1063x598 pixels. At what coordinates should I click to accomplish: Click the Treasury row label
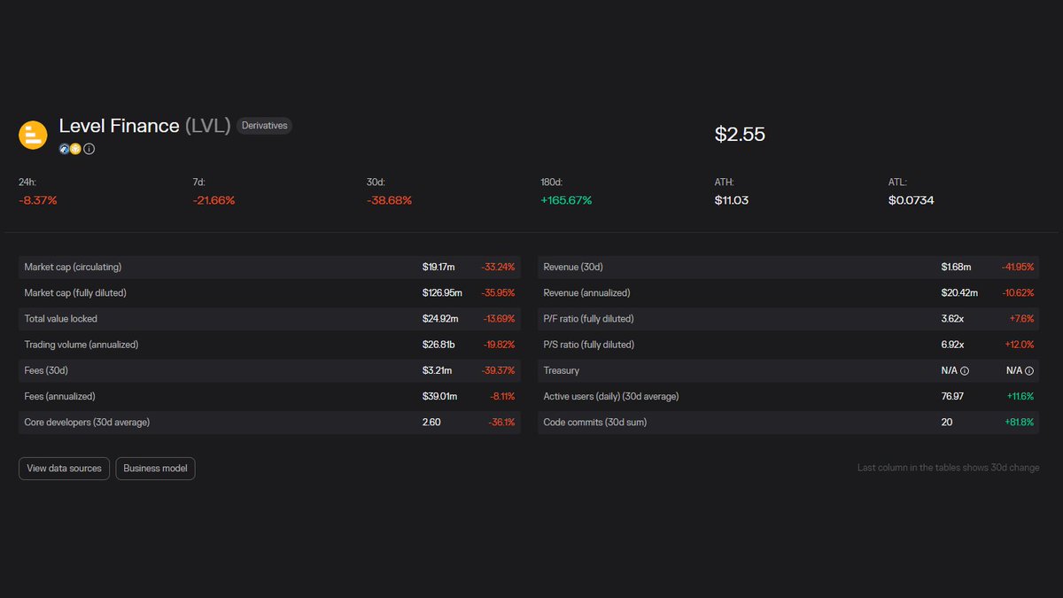coord(561,370)
